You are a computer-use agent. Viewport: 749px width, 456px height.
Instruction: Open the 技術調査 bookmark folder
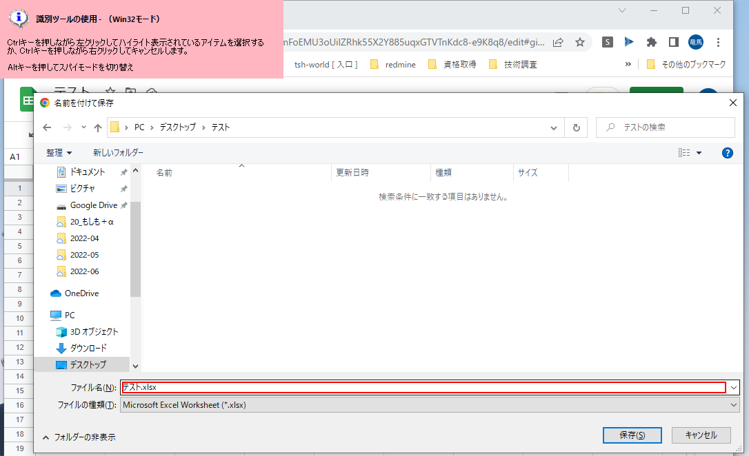[513, 64]
